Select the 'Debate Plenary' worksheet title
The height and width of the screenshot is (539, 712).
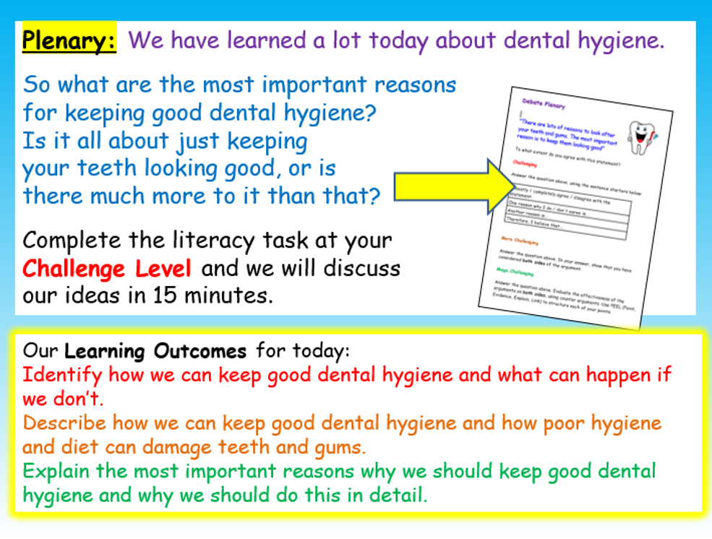coord(544,102)
